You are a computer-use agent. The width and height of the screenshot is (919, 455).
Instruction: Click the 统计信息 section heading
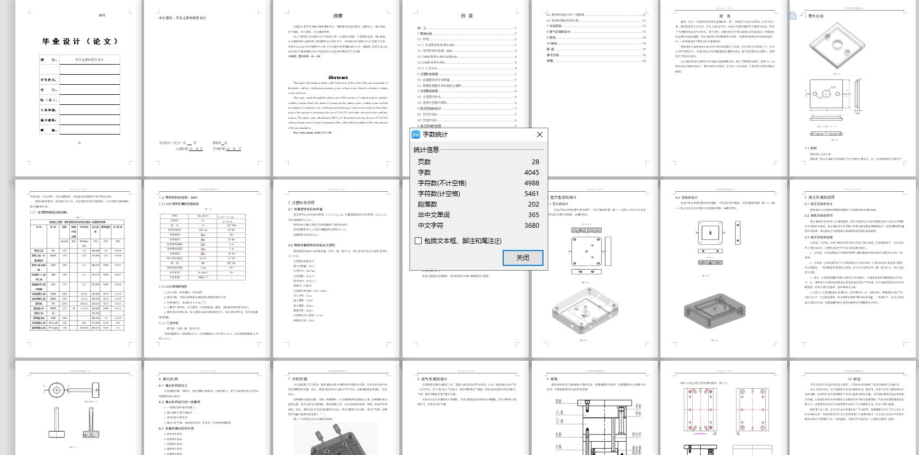[x=426, y=150]
